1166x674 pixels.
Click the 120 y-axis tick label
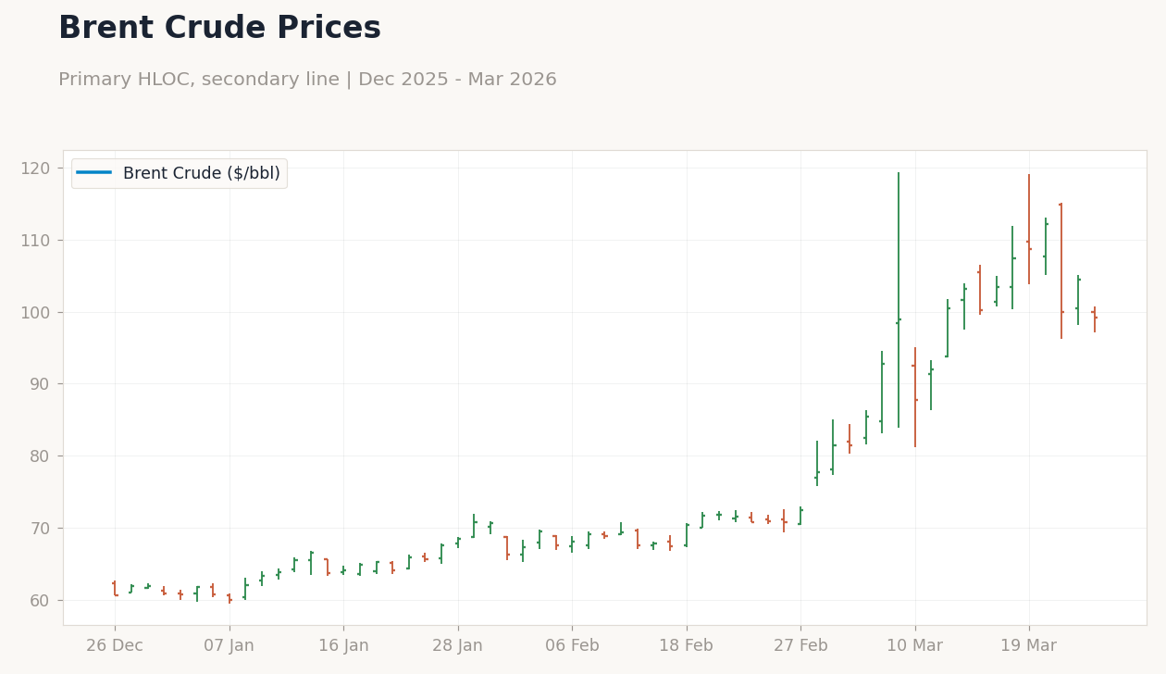(x=35, y=168)
